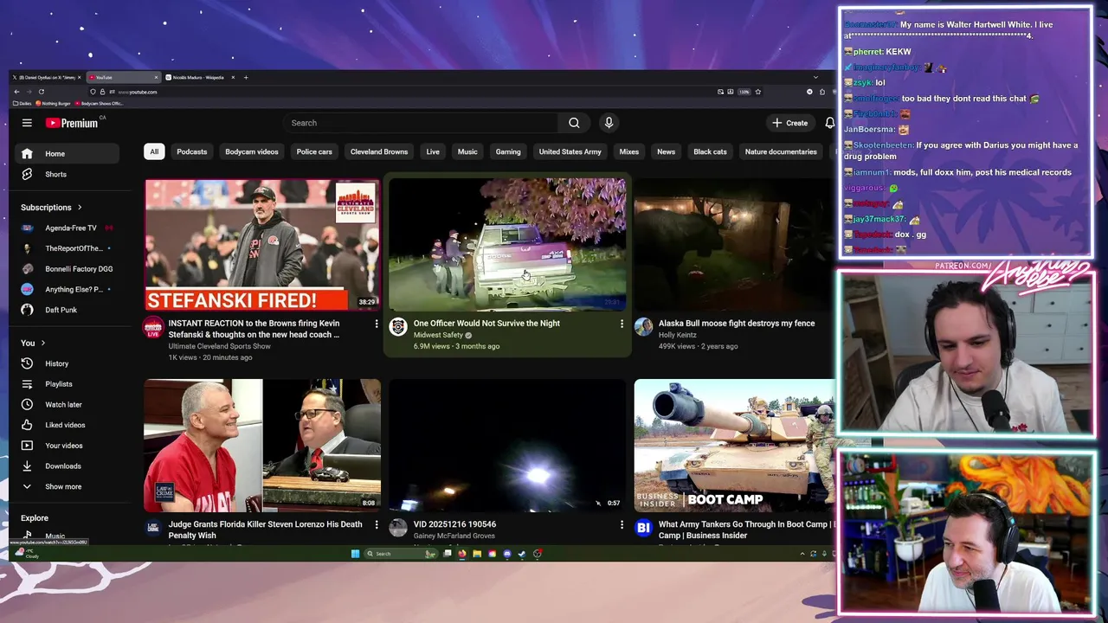Show more sidebar items
The width and height of the screenshot is (1108, 623).
pyautogui.click(x=67, y=486)
